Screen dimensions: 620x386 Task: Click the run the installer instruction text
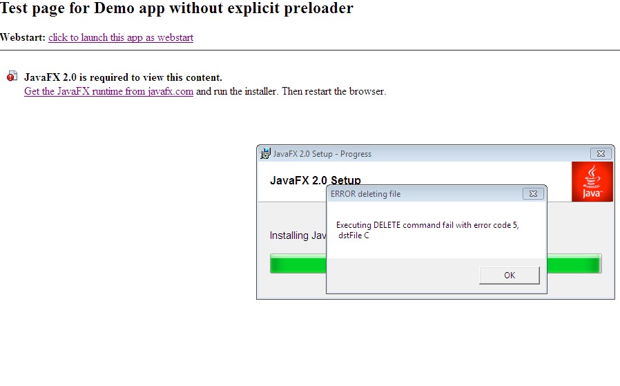pos(291,91)
